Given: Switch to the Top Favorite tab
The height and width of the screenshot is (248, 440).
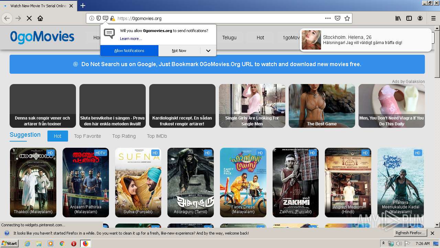Looking at the screenshot, I should click(87, 136).
